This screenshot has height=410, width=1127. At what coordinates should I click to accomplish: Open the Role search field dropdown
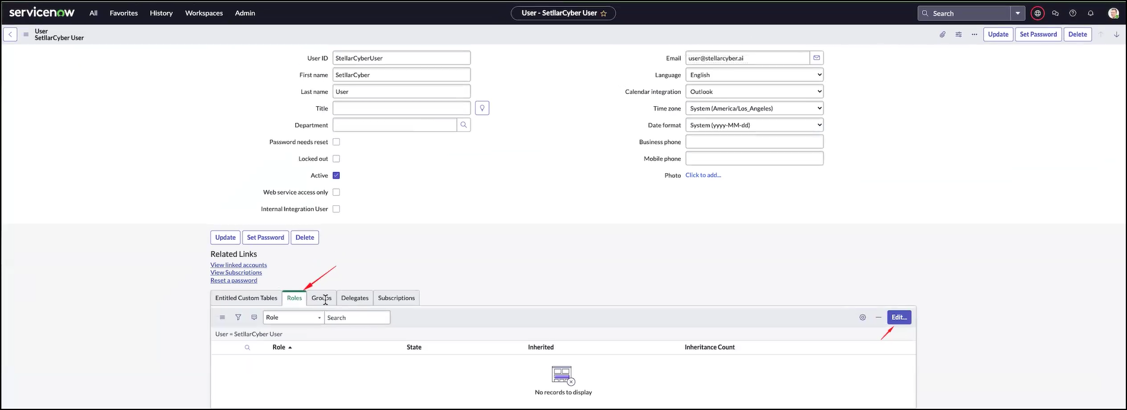[x=293, y=317]
